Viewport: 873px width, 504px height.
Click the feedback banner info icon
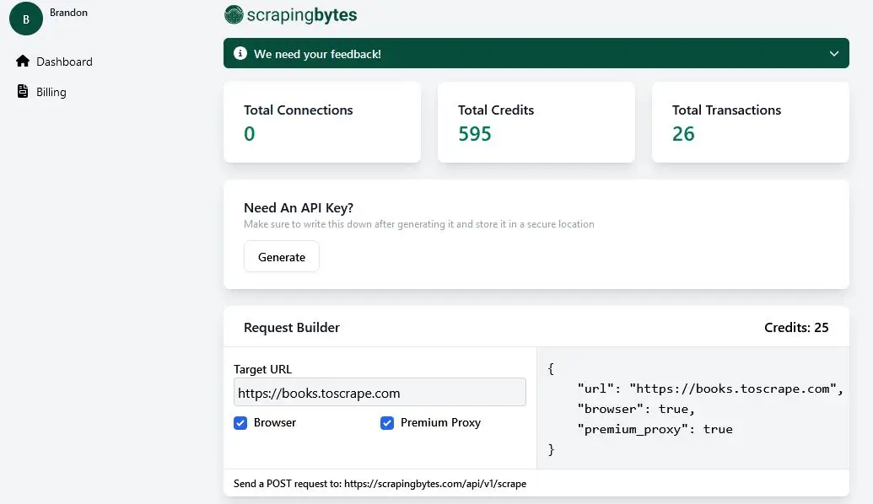[239, 54]
